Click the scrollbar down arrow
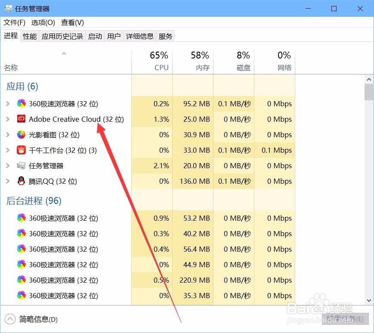Screen dimensions: 374x333 pyautogui.click(x=369, y=300)
